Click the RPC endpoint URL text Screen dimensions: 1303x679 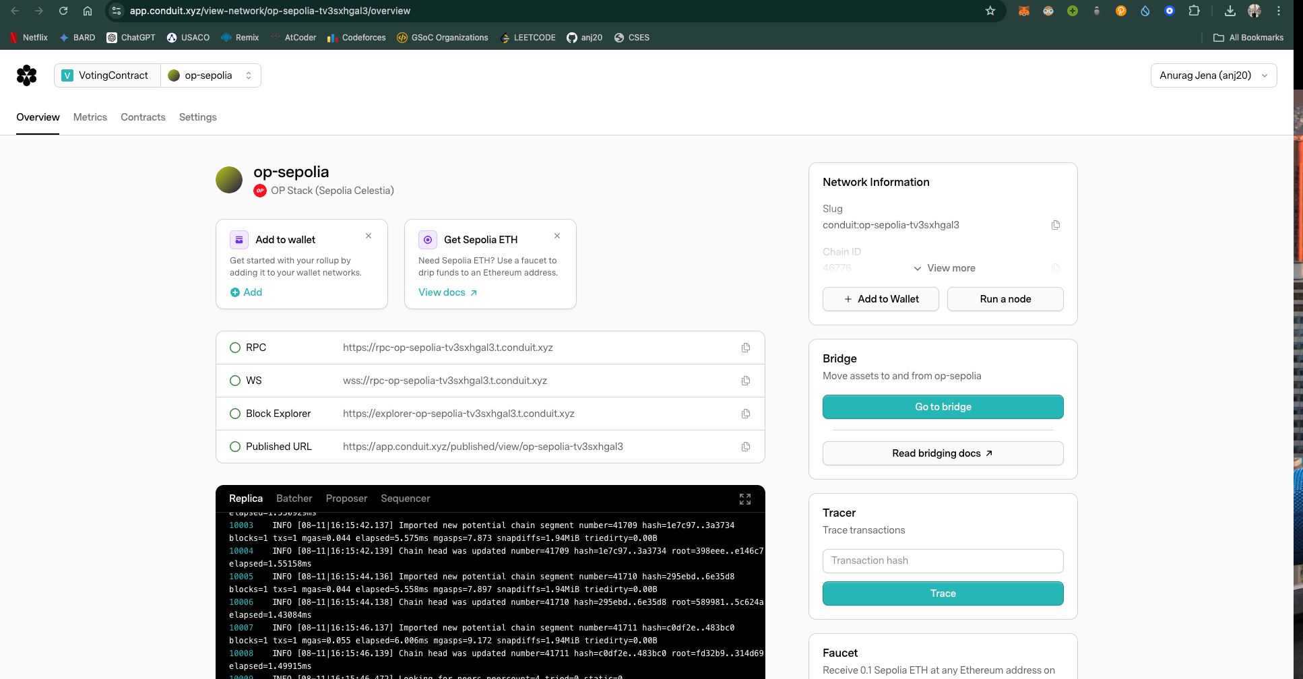coord(448,348)
